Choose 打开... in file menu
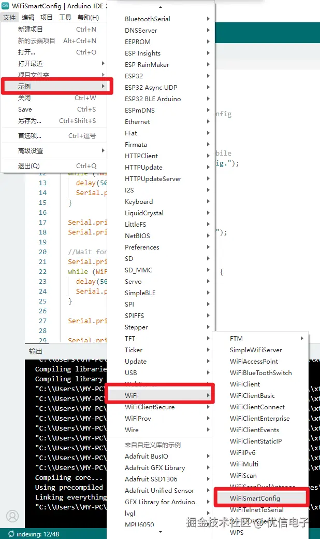Image resolution: width=320 pixels, height=539 pixels. pos(54,52)
